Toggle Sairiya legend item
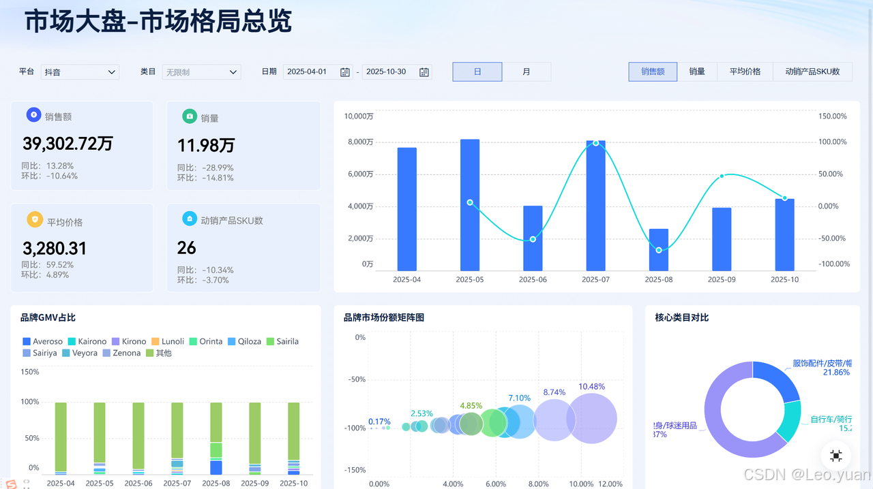 click(40, 353)
